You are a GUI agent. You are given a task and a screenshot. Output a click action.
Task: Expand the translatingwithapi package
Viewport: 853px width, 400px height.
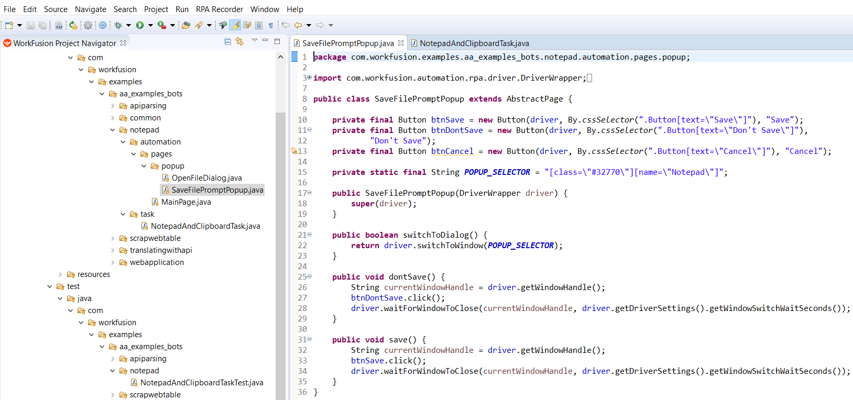pos(113,250)
